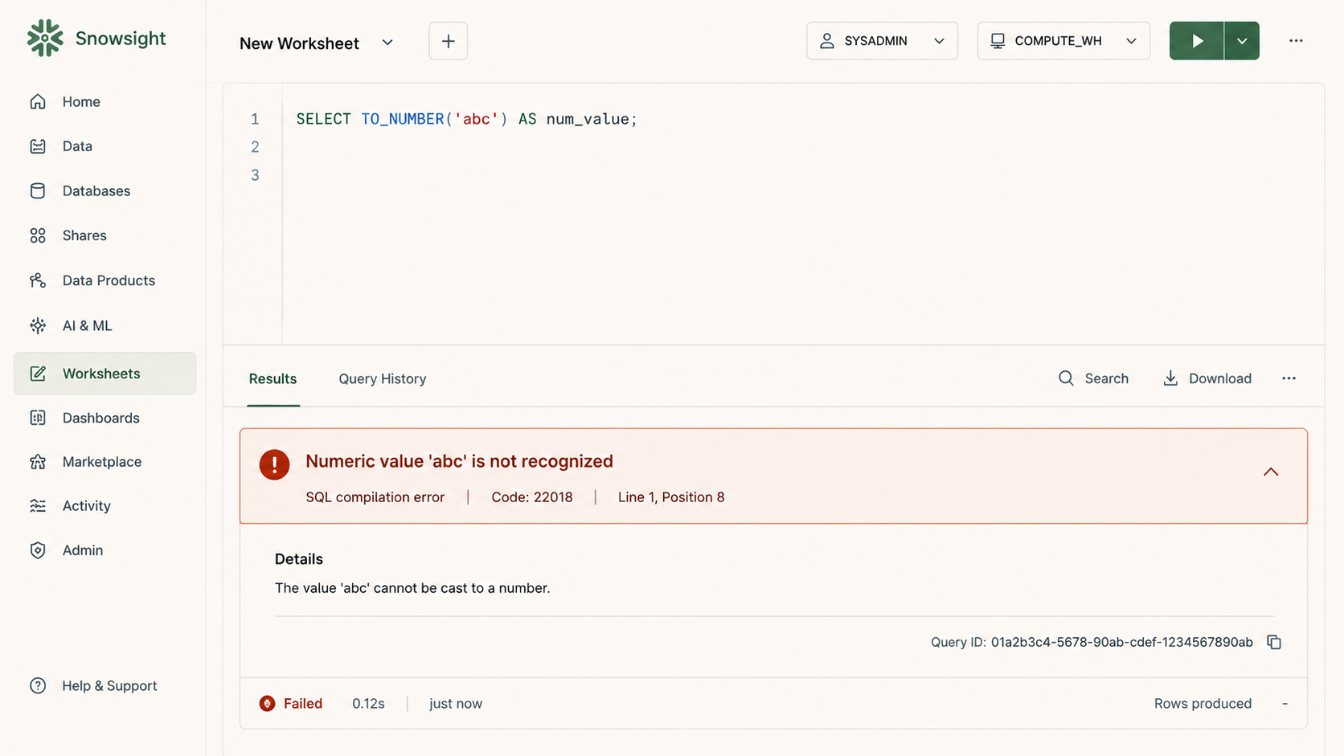Click the SQL editor line 1 text
Image resolution: width=1344 pixels, height=756 pixels.
pyautogui.click(x=467, y=119)
